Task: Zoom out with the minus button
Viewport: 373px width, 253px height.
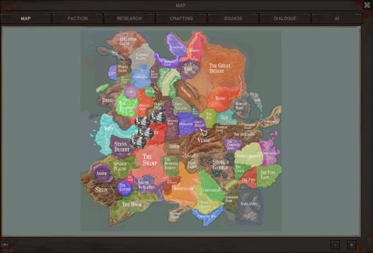Action: pyautogui.click(x=335, y=245)
